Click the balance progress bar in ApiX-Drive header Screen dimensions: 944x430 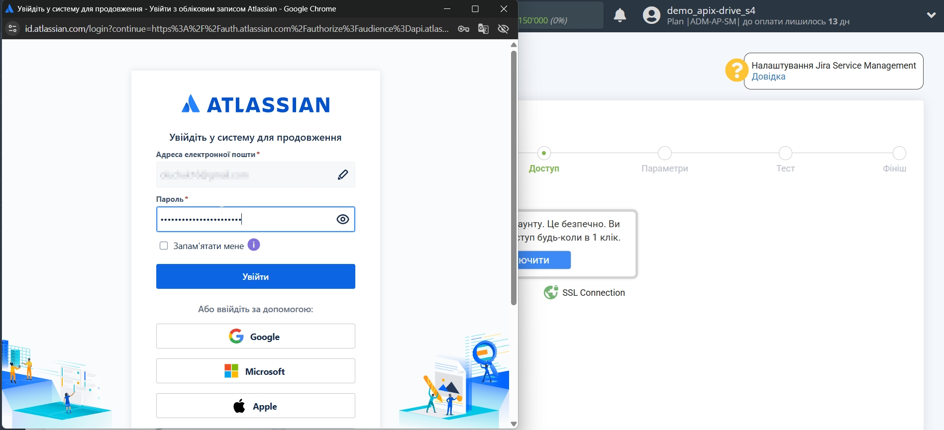pyautogui.click(x=561, y=15)
